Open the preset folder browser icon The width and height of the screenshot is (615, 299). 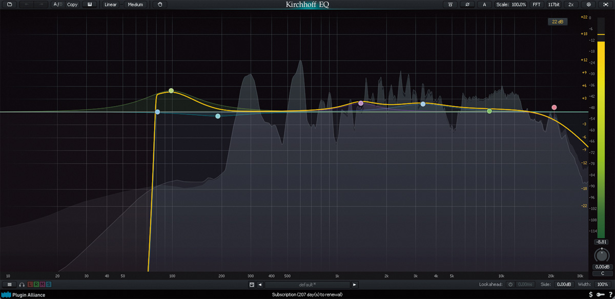[10, 5]
